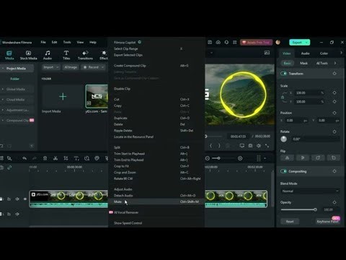The width and height of the screenshot is (346, 260).
Task: Click the Export button dropdown arrow
Action: click(x=307, y=43)
